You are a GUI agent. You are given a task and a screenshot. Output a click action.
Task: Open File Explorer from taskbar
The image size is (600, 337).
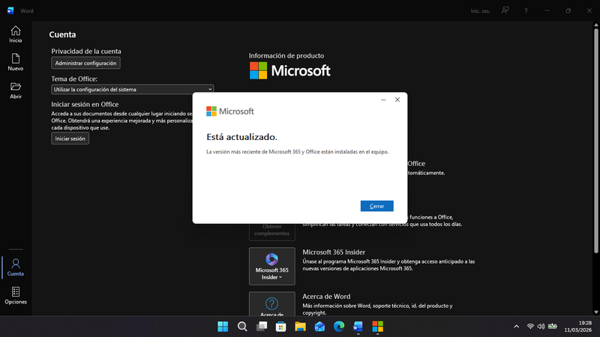(301, 327)
